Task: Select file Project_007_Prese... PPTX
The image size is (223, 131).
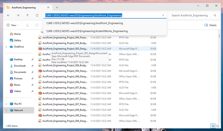Action: 97,104
